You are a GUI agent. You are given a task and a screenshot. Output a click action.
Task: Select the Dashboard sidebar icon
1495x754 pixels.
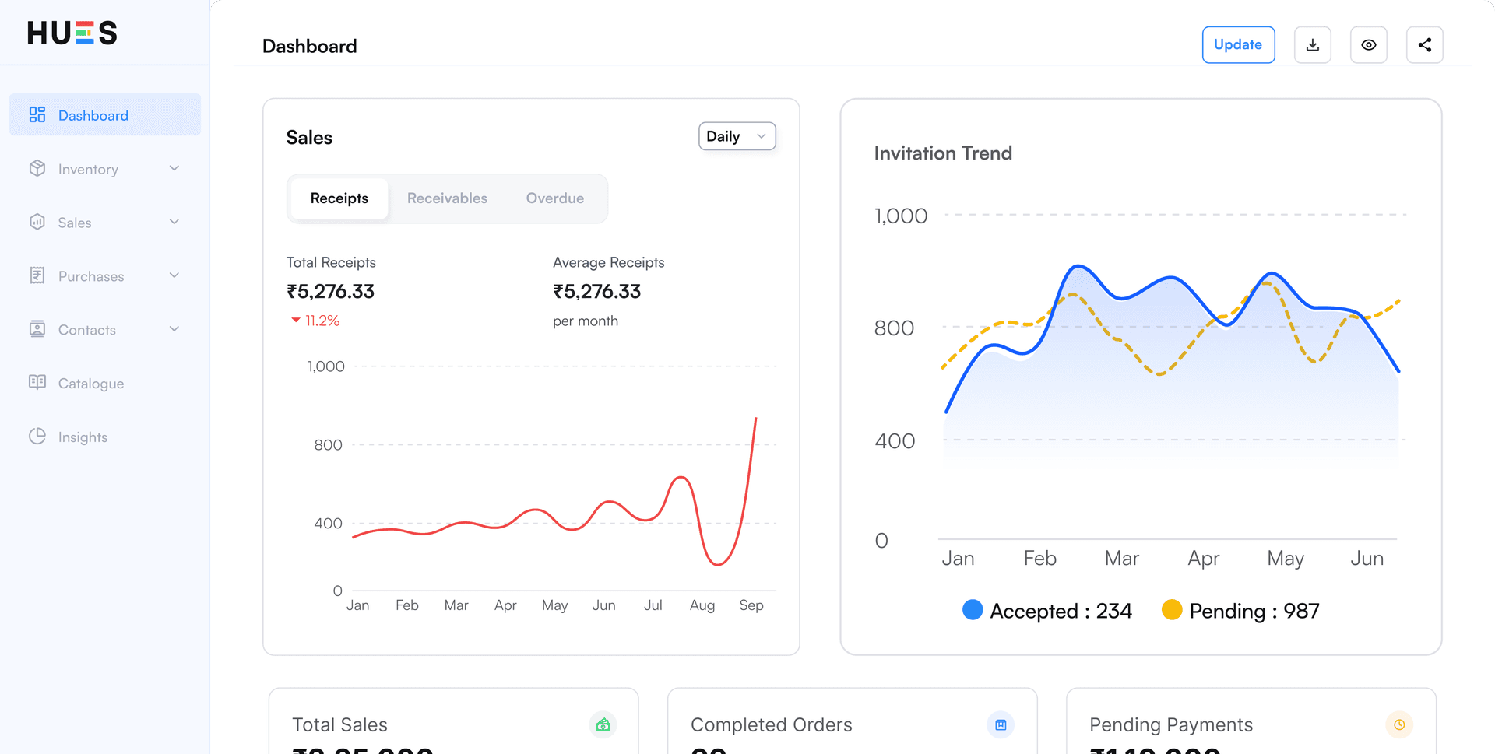pos(37,114)
